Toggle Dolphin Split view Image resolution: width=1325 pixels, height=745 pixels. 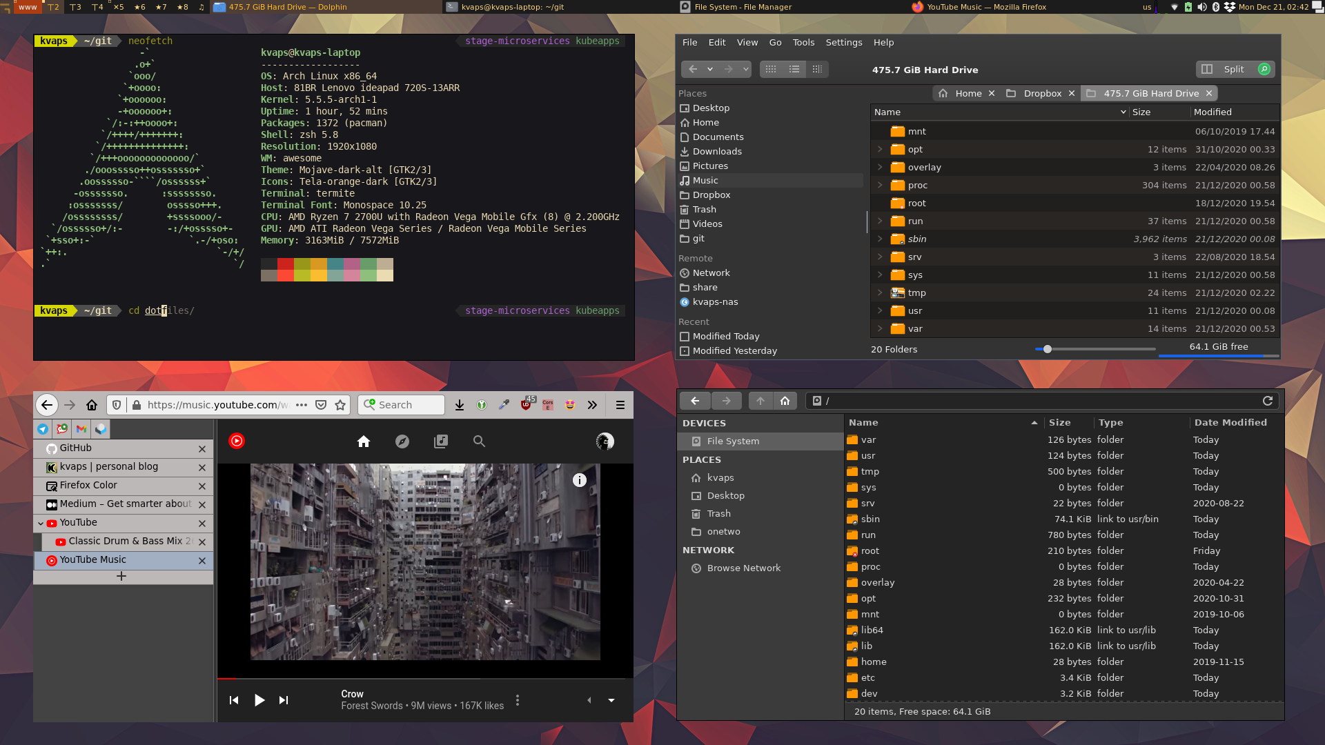tap(1227, 69)
